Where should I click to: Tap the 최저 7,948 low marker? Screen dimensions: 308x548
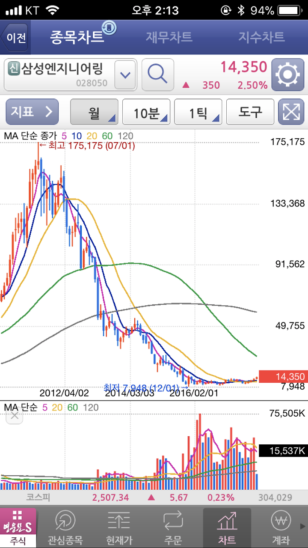click(146, 387)
